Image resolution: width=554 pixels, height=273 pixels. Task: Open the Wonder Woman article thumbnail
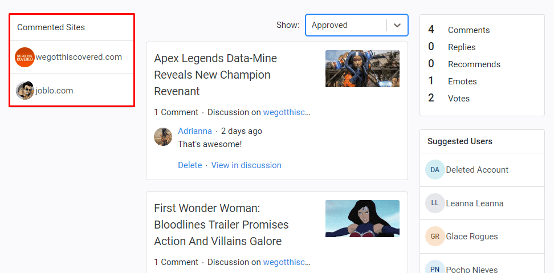pos(362,218)
